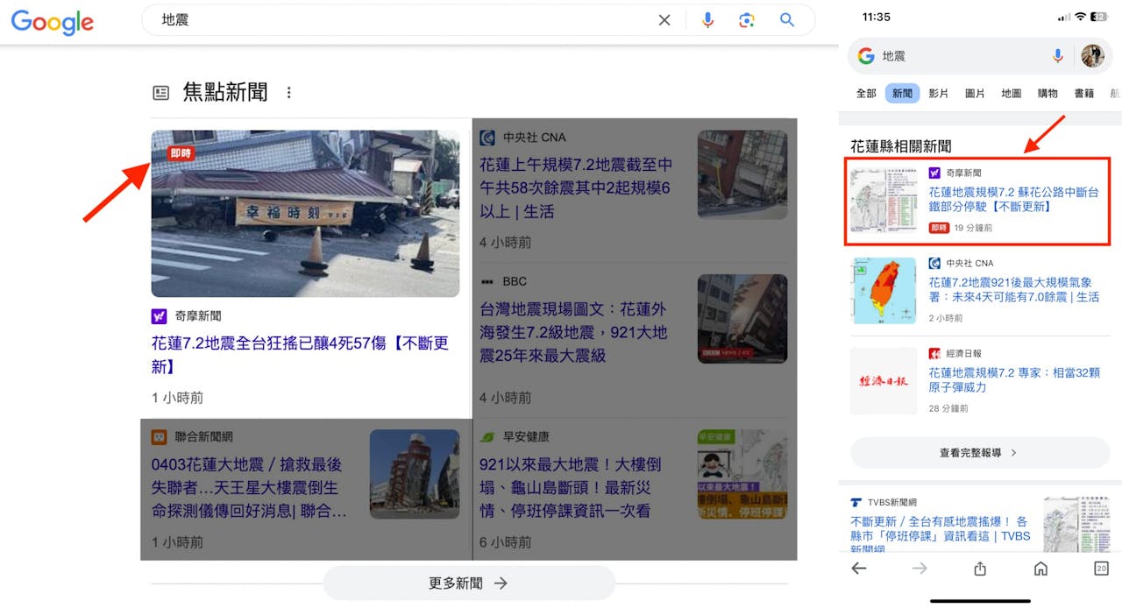
Task: Click the 聯合新聞網 source name
Action: click(204, 436)
